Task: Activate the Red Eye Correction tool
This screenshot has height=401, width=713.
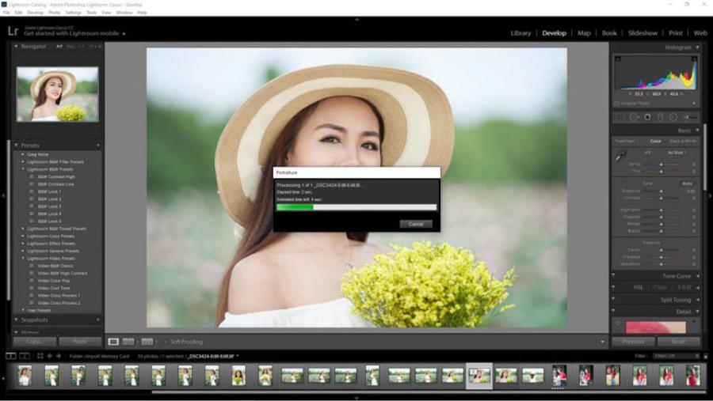Action: (x=647, y=117)
